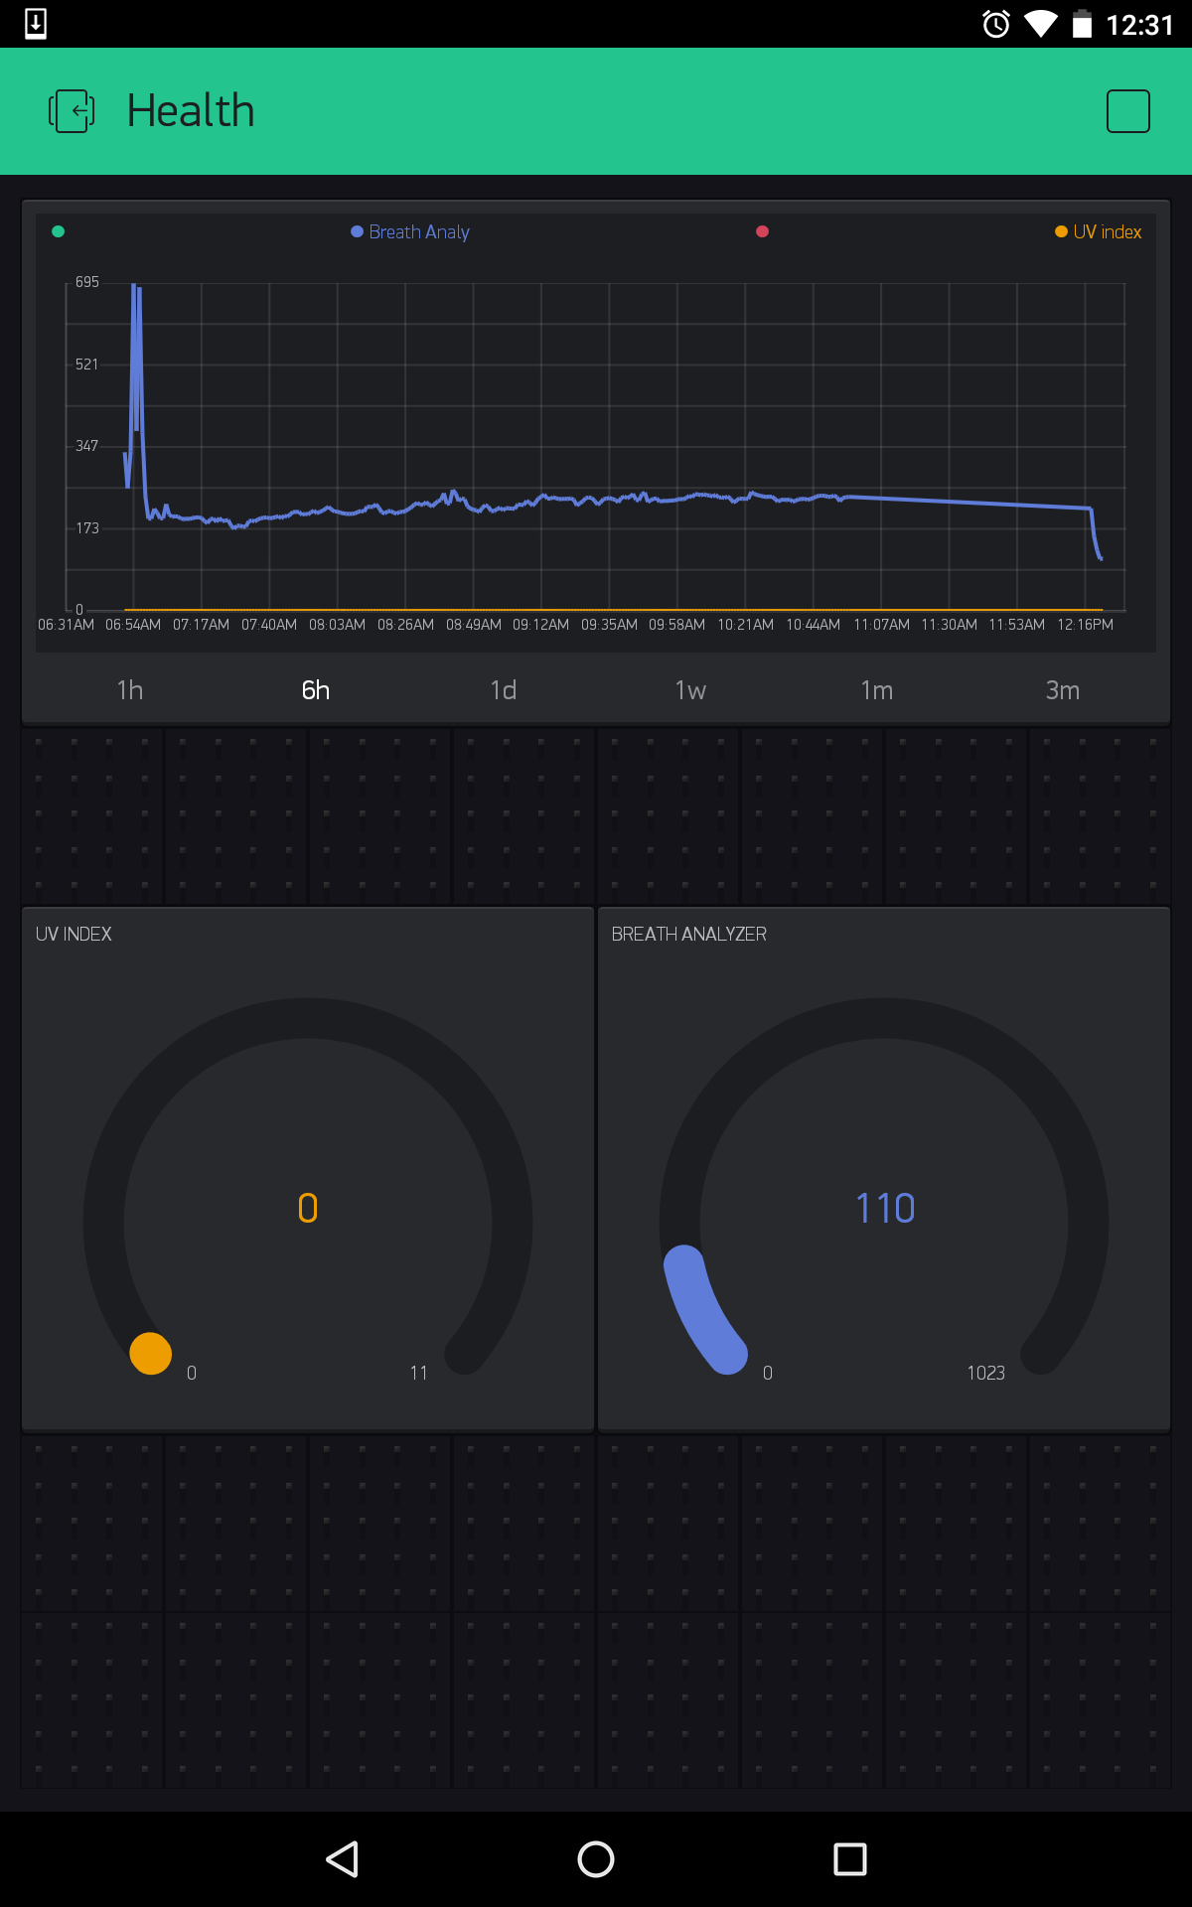The width and height of the screenshot is (1192, 1907).
Task: Tap the 1023 gauge maximum label
Action: pyautogui.click(x=985, y=1373)
